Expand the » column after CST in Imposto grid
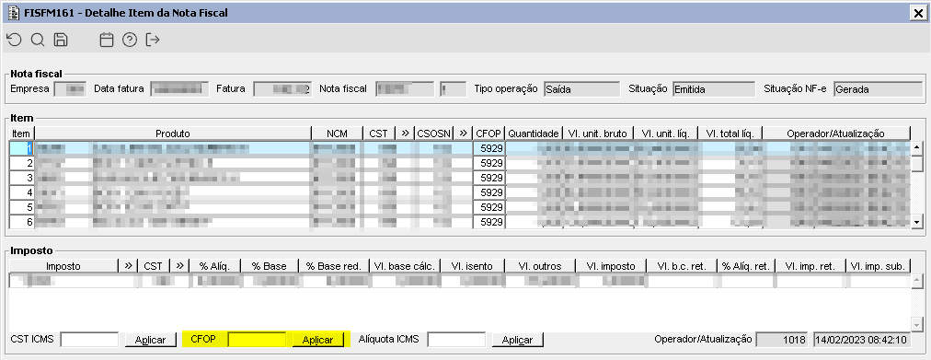 tap(179, 266)
